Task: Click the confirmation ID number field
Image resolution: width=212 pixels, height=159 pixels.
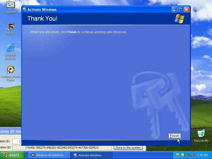Action: 62,148
